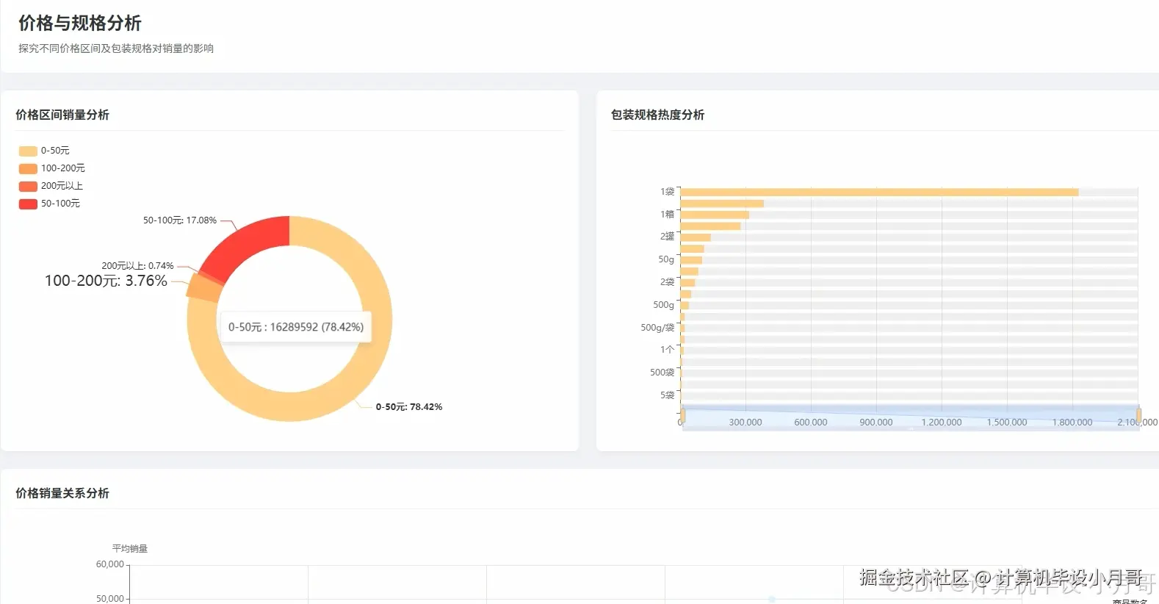Click the tooltip showing 16289592 (78.42%)
1159x604 pixels.
point(296,327)
